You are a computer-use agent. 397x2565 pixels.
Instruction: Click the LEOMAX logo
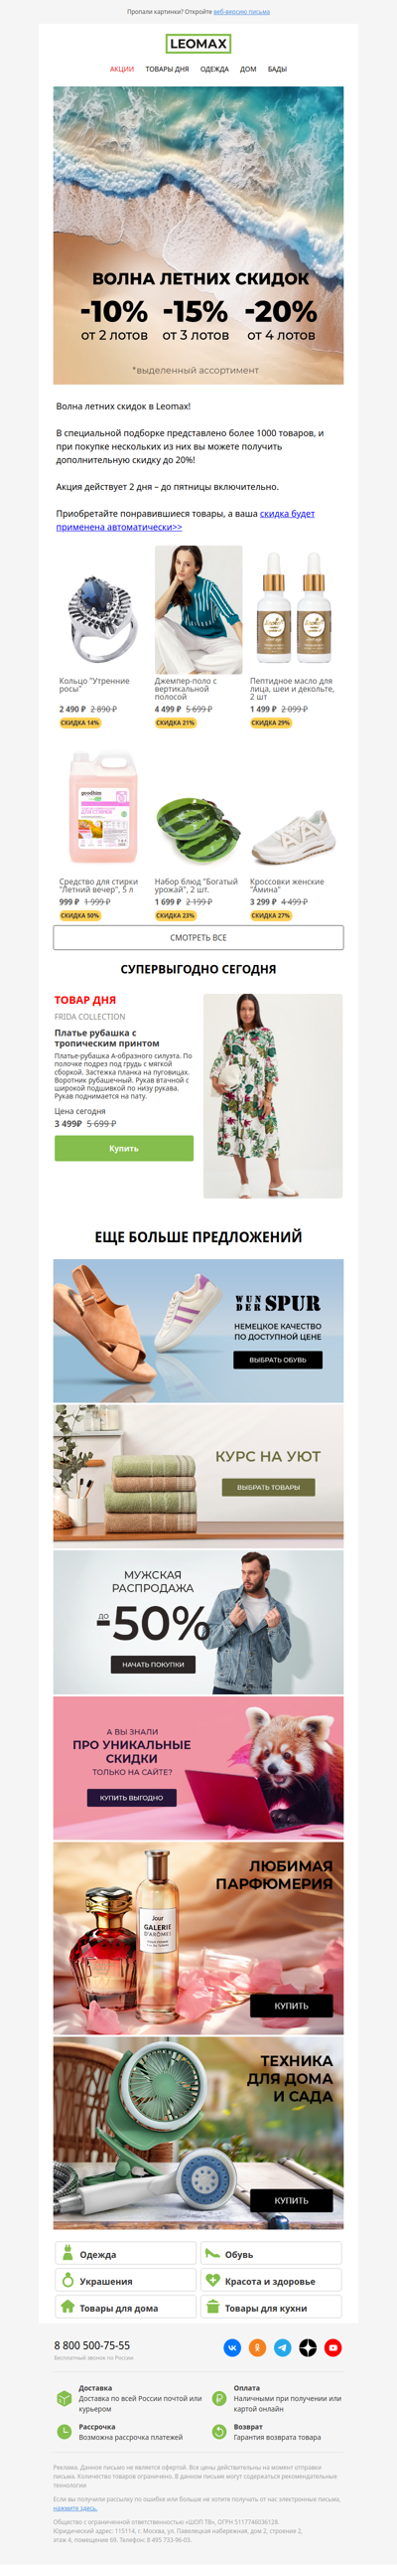pyautogui.click(x=198, y=44)
